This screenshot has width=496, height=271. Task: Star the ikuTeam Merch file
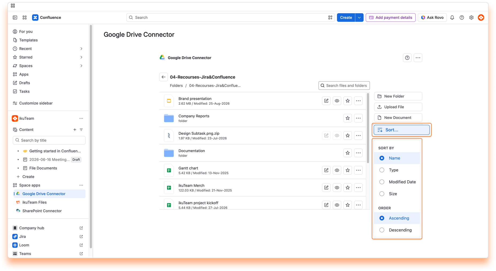pos(348,188)
